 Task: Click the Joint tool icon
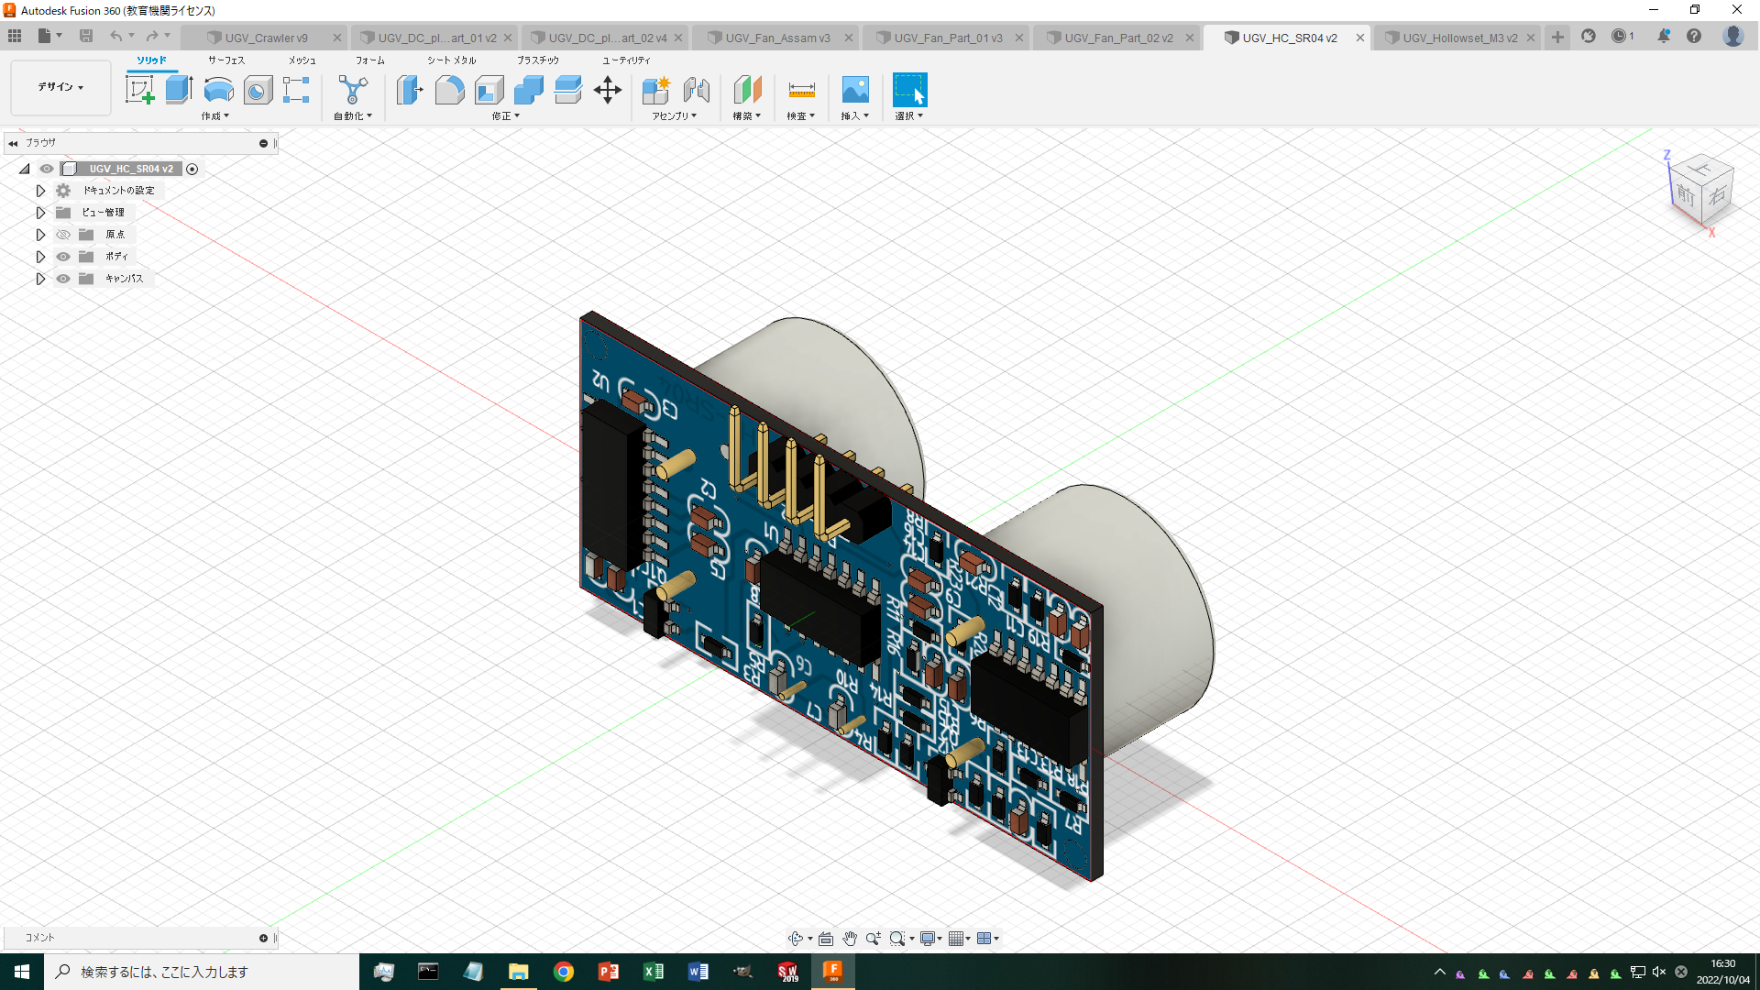pyautogui.click(x=697, y=90)
